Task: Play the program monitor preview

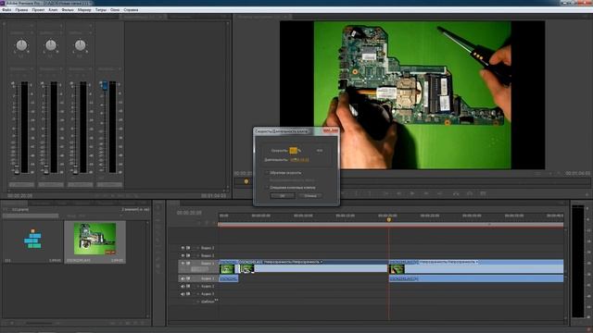Action: click(411, 193)
